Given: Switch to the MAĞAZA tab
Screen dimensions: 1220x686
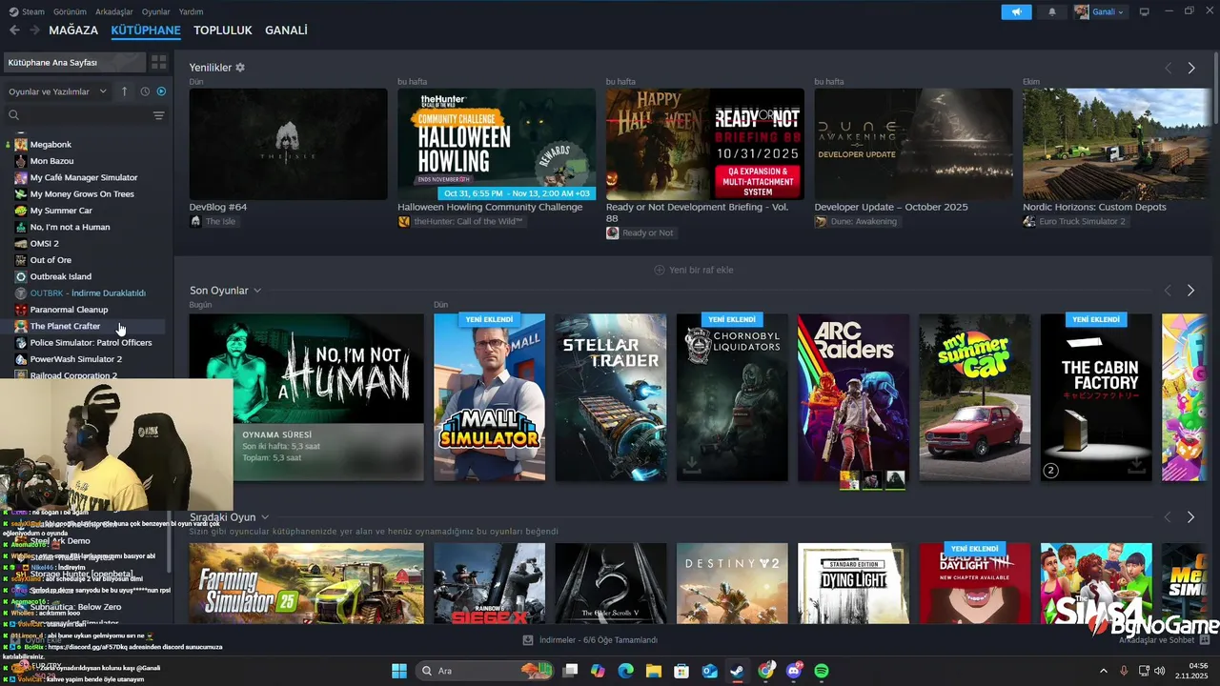Looking at the screenshot, I should pyautogui.click(x=73, y=30).
